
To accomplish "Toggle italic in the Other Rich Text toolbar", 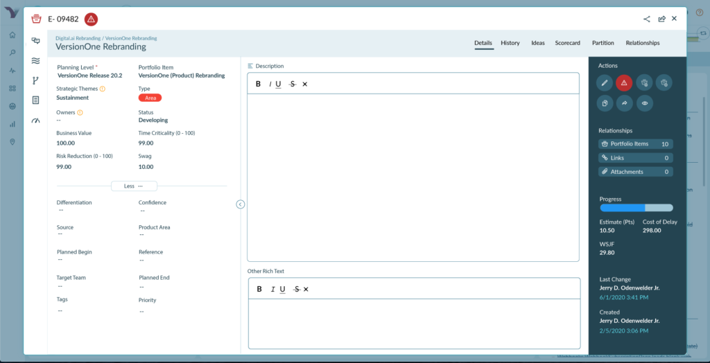I will [x=272, y=290].
